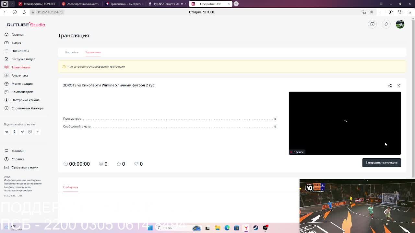Screen dimensions: 415x233
Task: Open the Видео section
Action: pyautogui.click(x=16, y=43)
